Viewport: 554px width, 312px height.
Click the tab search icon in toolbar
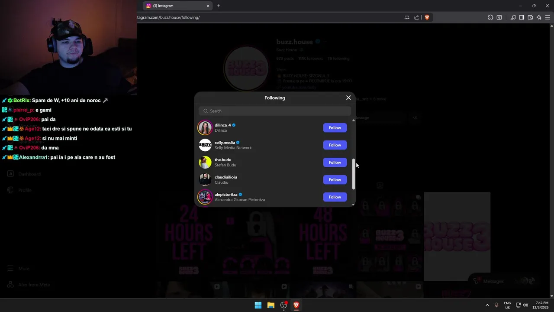tap(499, 17)
